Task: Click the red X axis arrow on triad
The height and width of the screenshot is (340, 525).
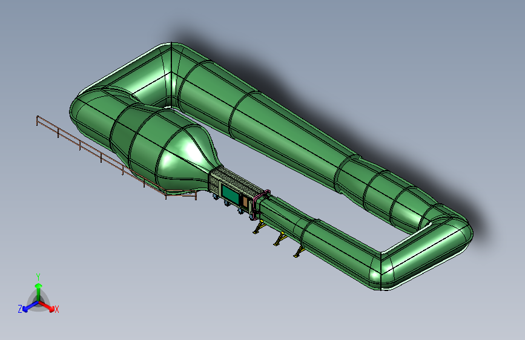Action: click(x=46, y=306)
